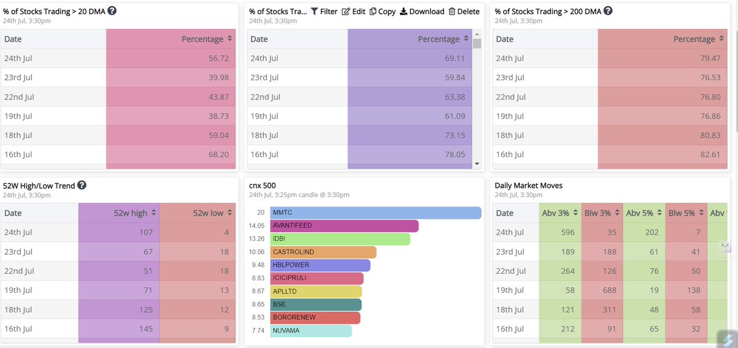Click Filter in widget toolbar
Screen dimensions: 738x348
coord(324,11)
